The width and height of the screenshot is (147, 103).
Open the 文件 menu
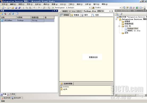click(5, 4)
